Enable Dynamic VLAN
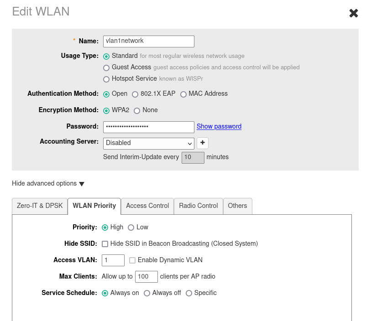This screenshot has height=321, width=366. (132, 260)
